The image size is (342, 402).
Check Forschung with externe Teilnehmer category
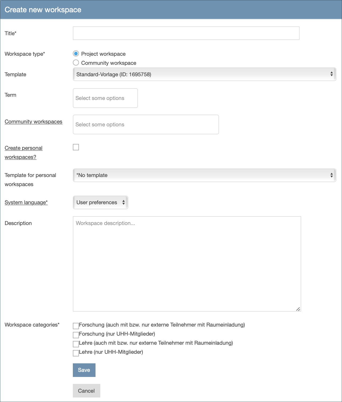(x=76, y=326)
